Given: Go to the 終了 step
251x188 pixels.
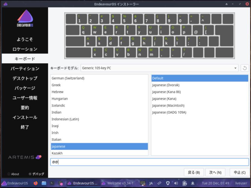Looking at the screenshot, I should click(25, 127).
